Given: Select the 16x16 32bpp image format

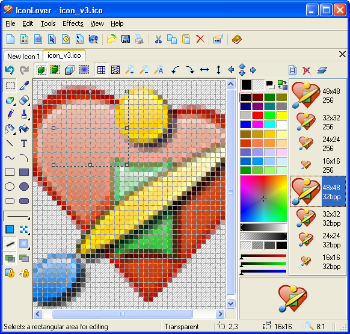Looking at the screenshot, I should pos(318,262).
